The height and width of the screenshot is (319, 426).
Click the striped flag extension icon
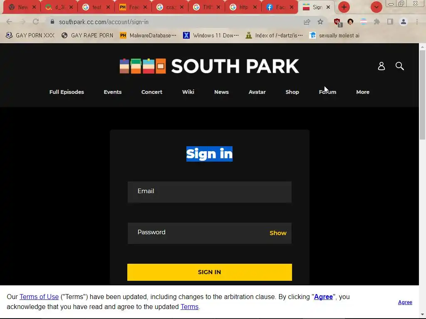364,22
